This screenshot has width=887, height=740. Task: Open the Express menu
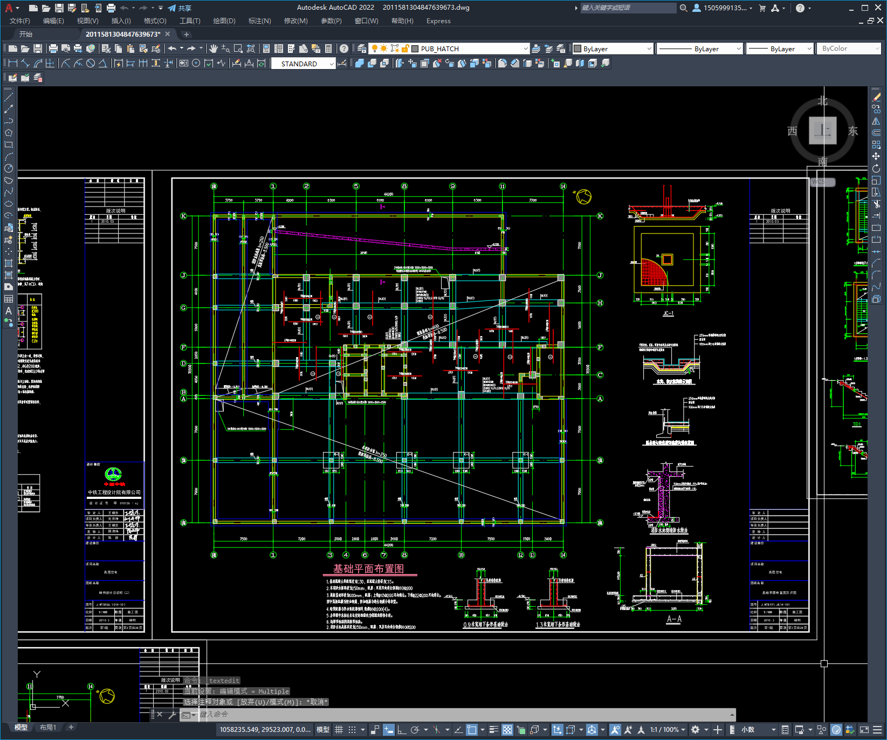[438, 21]
